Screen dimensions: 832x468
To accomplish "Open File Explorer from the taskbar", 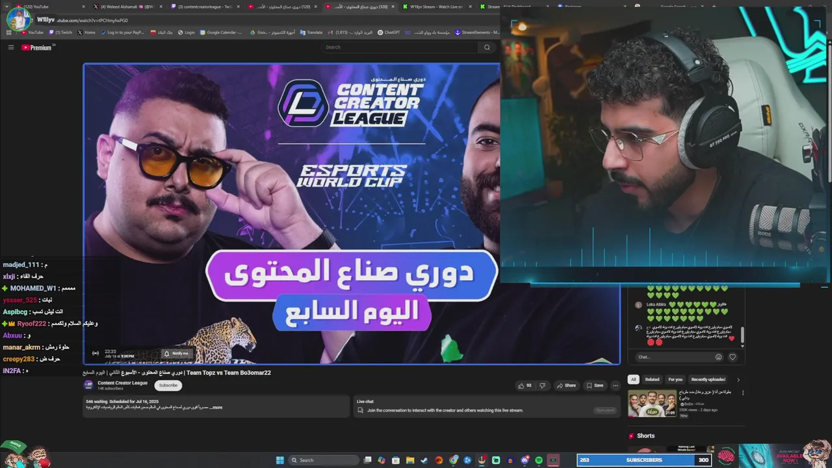I will [410, 460].
